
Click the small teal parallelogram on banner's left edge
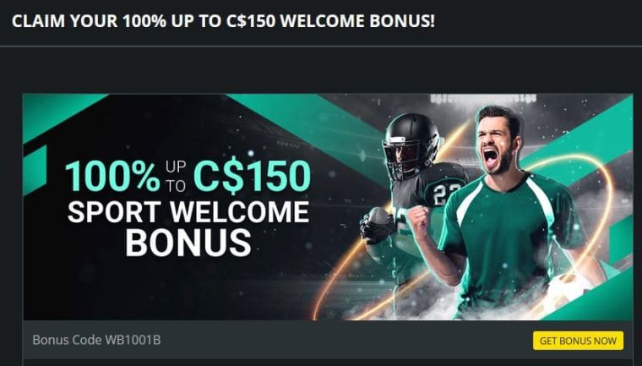[35, 170]
